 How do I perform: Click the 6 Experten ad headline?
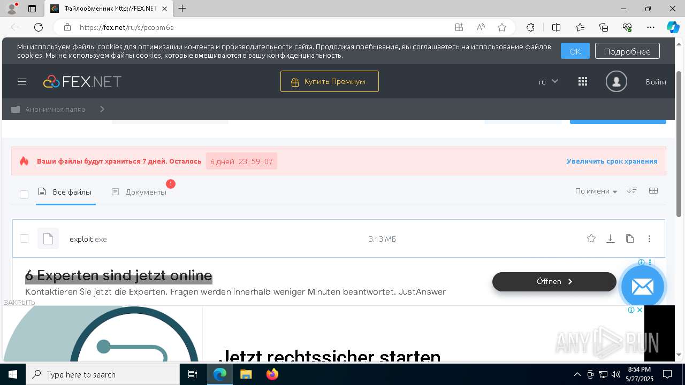119,275
